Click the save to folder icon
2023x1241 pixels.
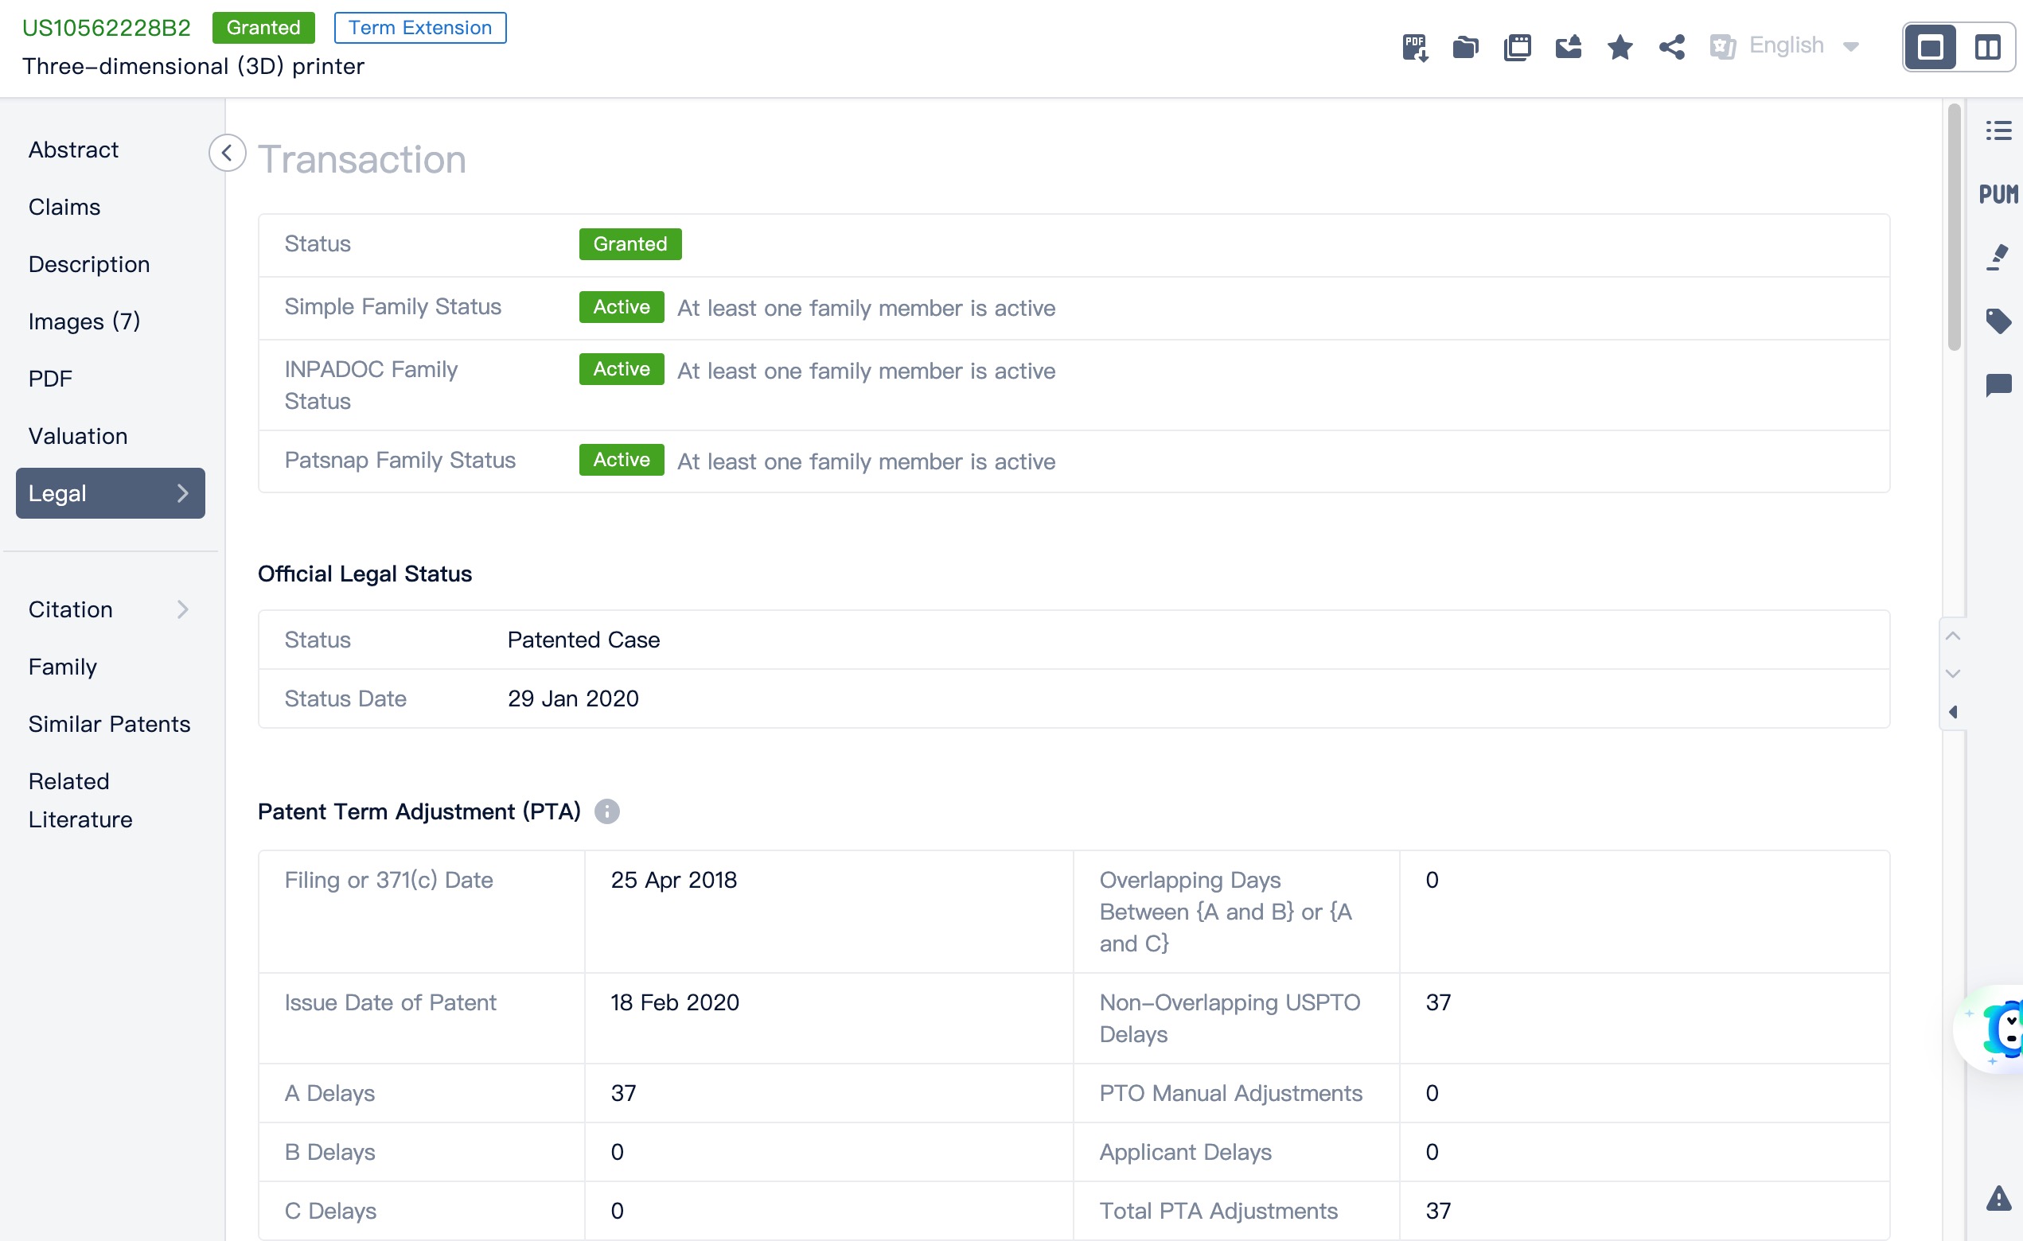[1466, 47]
